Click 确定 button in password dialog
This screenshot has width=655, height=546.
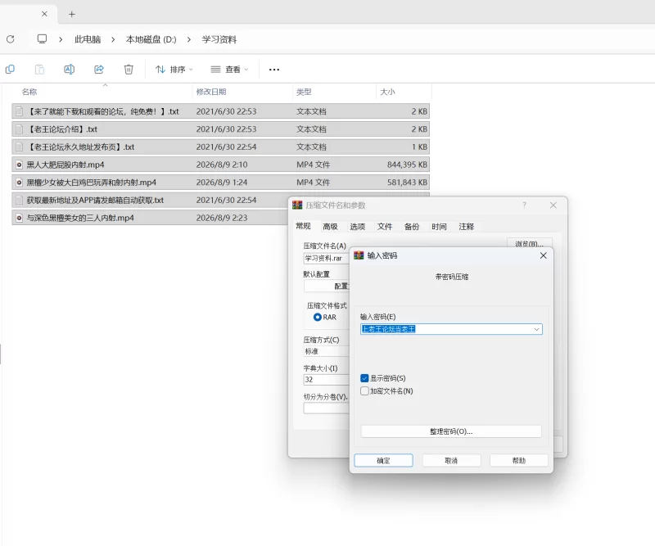pyautogui.click(x=383, y=460)
